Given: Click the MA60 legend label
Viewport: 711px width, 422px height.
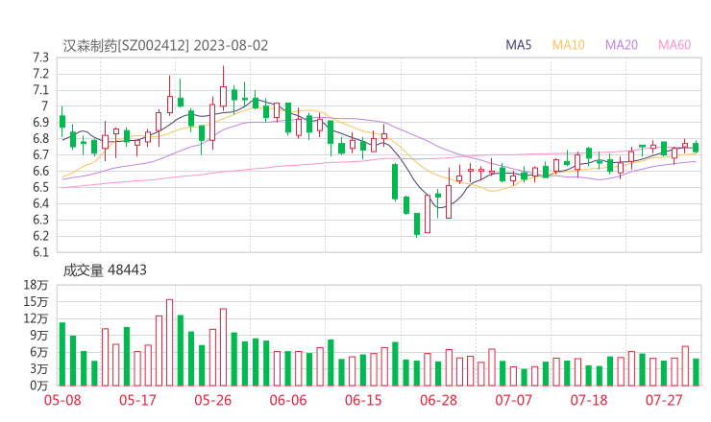Looking at the screenshot, I should 674,45.
